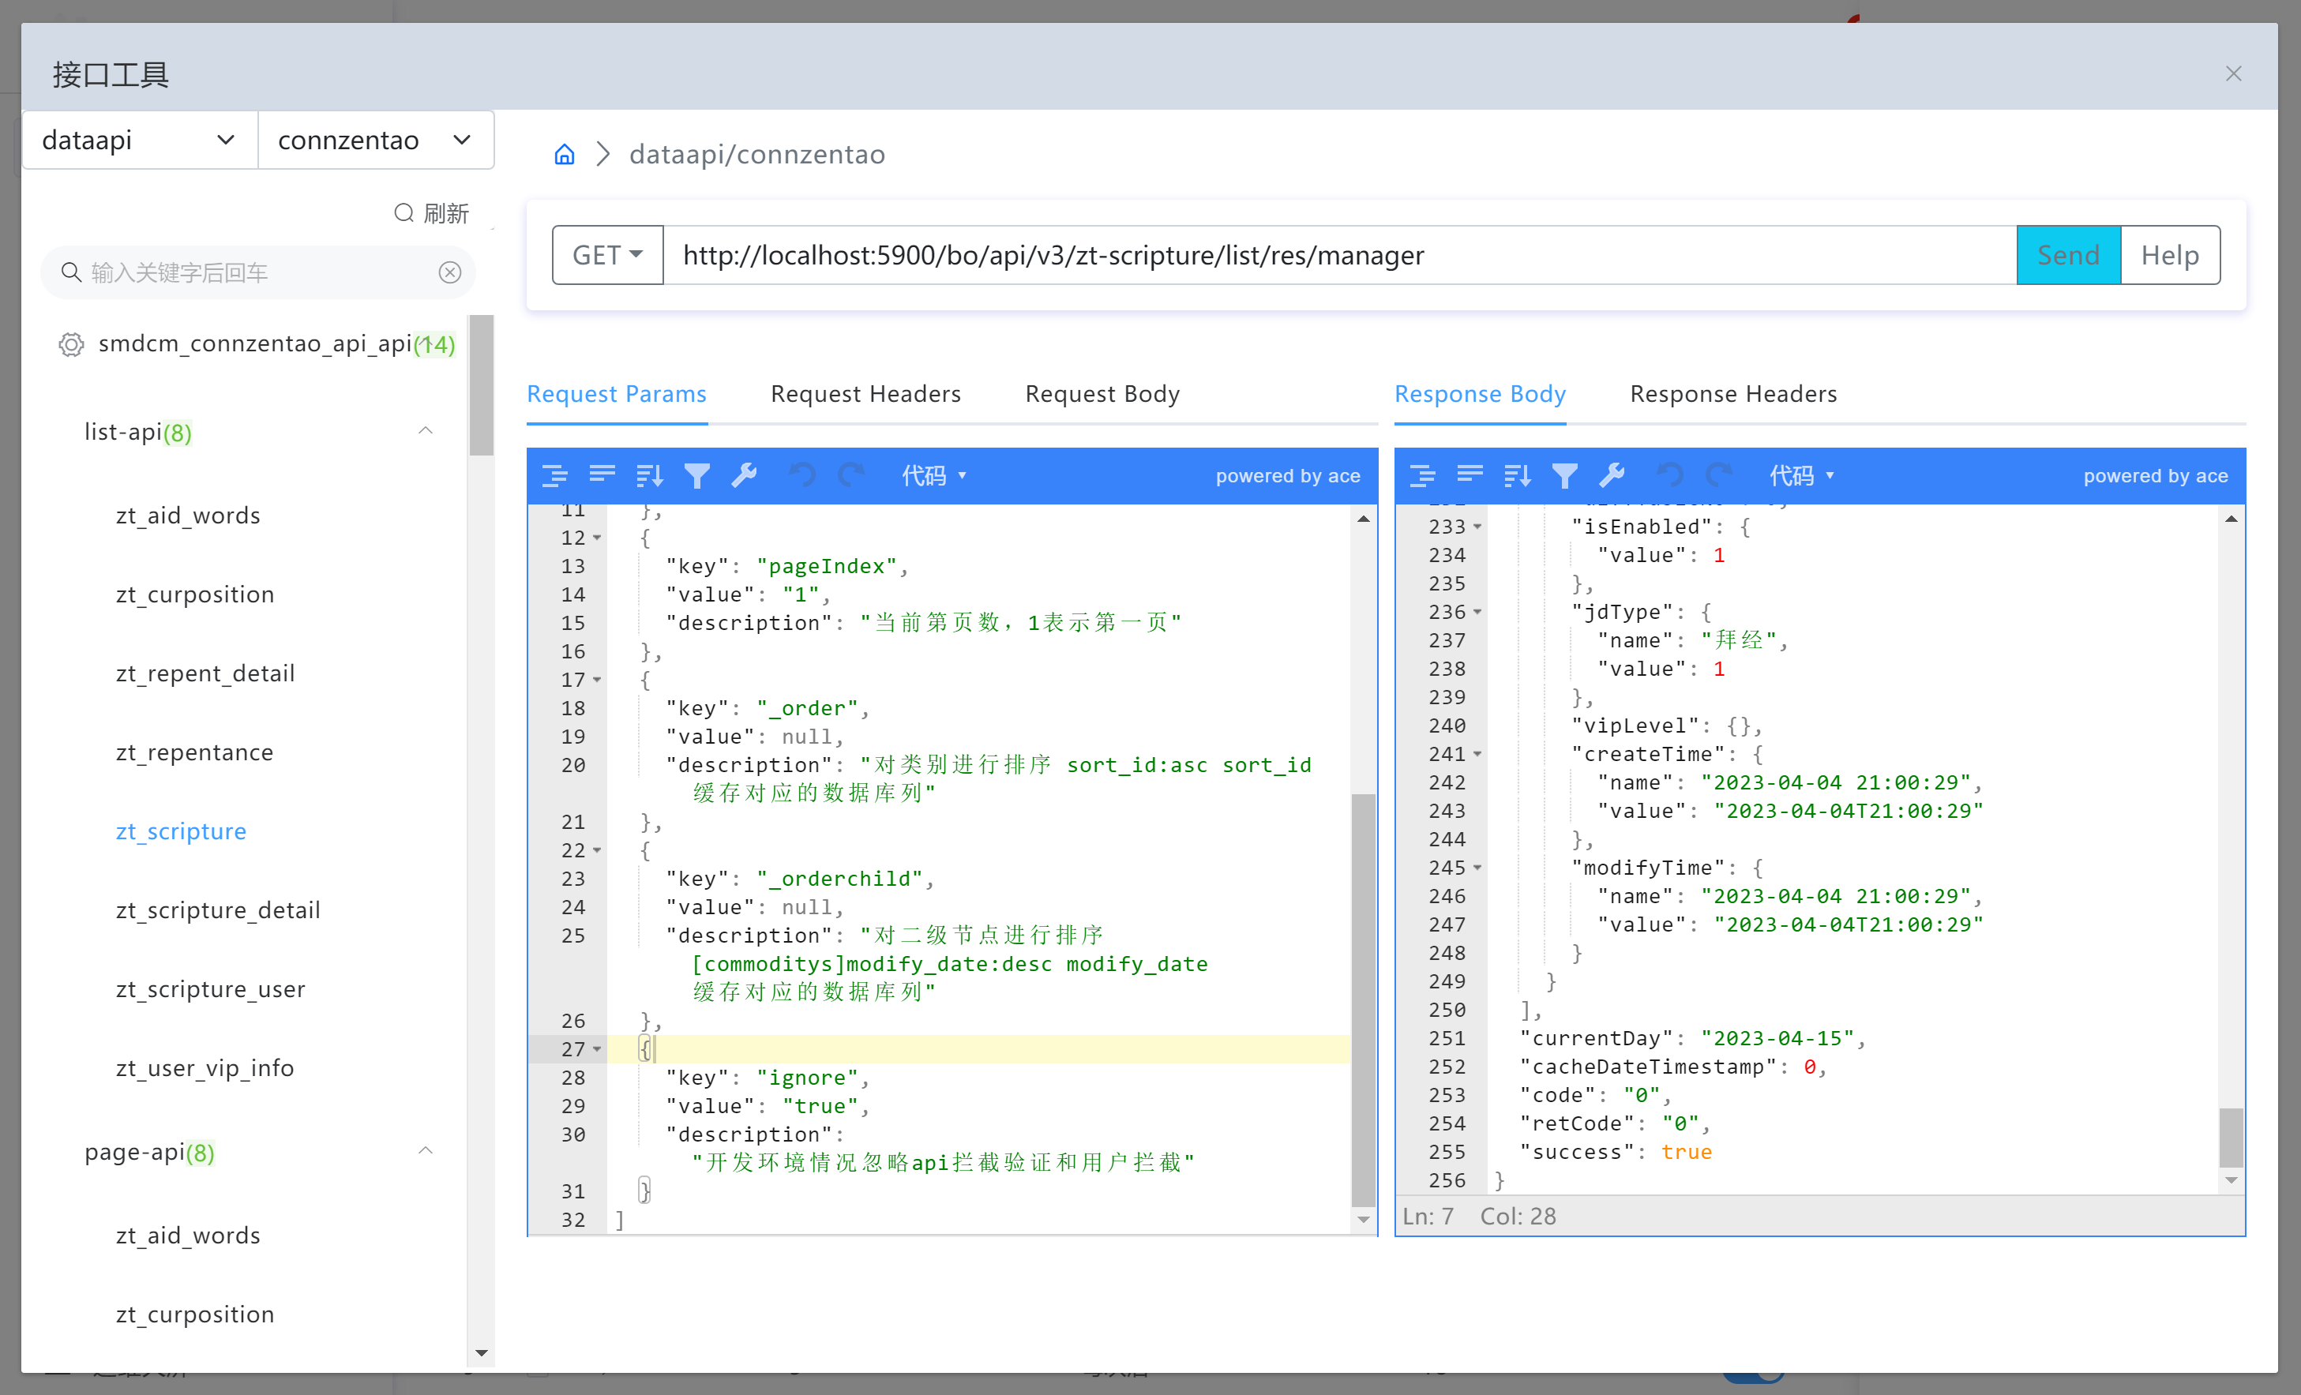Collapse the list-api(8) group

[425, 431]
